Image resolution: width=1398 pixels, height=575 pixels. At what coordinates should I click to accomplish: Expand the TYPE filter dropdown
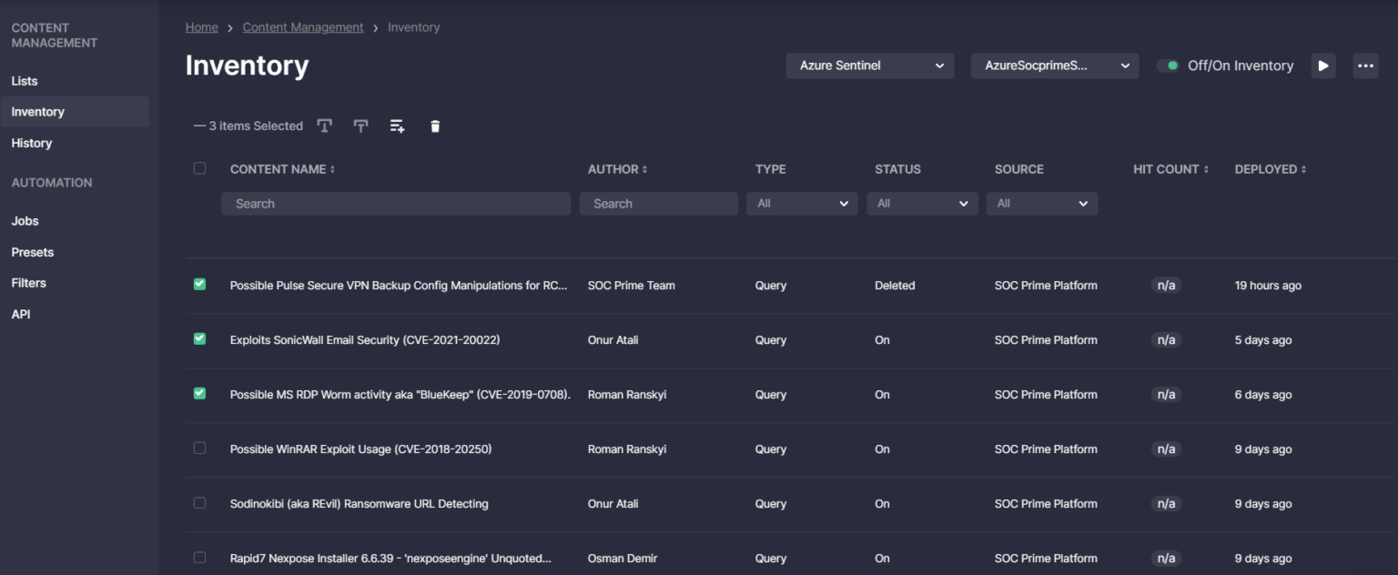(x=801, y=203)
